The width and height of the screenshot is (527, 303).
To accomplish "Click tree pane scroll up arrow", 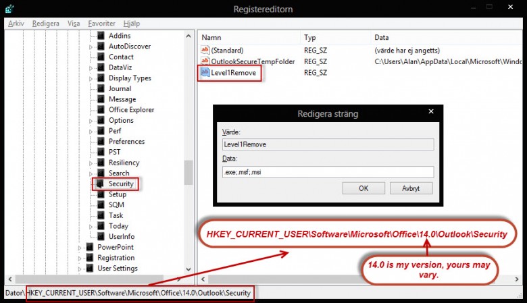I will pos(189,36).
